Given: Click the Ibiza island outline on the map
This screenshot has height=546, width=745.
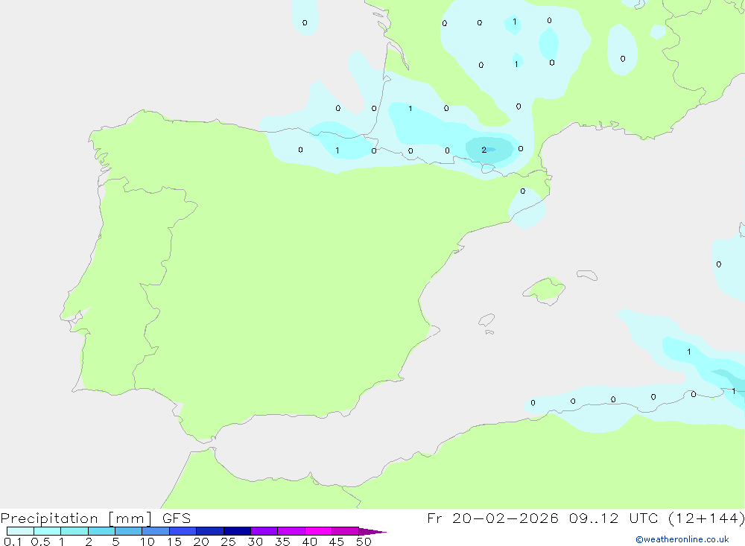Looking at the screenshot, I should click(x=486, y=320).
